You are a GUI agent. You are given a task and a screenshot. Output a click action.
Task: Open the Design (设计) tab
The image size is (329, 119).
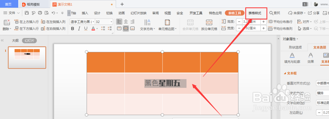(x=97, y=13)
